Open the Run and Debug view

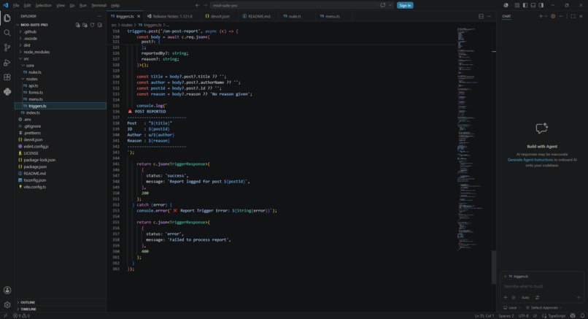pyautogui.click(x=7, y=63)
